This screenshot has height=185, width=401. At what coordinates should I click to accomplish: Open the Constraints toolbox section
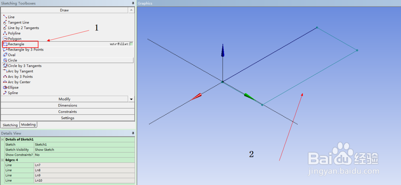pyautogui.click(x=67, y=112)
